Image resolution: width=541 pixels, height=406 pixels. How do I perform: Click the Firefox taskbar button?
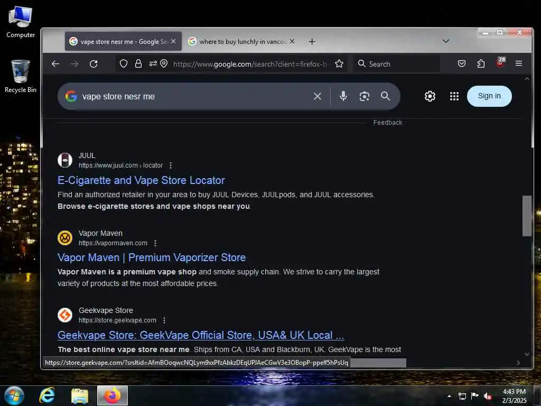[113, 395]
